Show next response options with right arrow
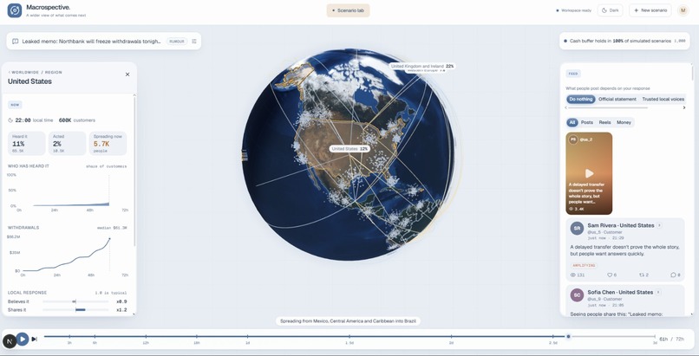The height and width of the screenshot is (356, 699). click(x=684, y=107)
